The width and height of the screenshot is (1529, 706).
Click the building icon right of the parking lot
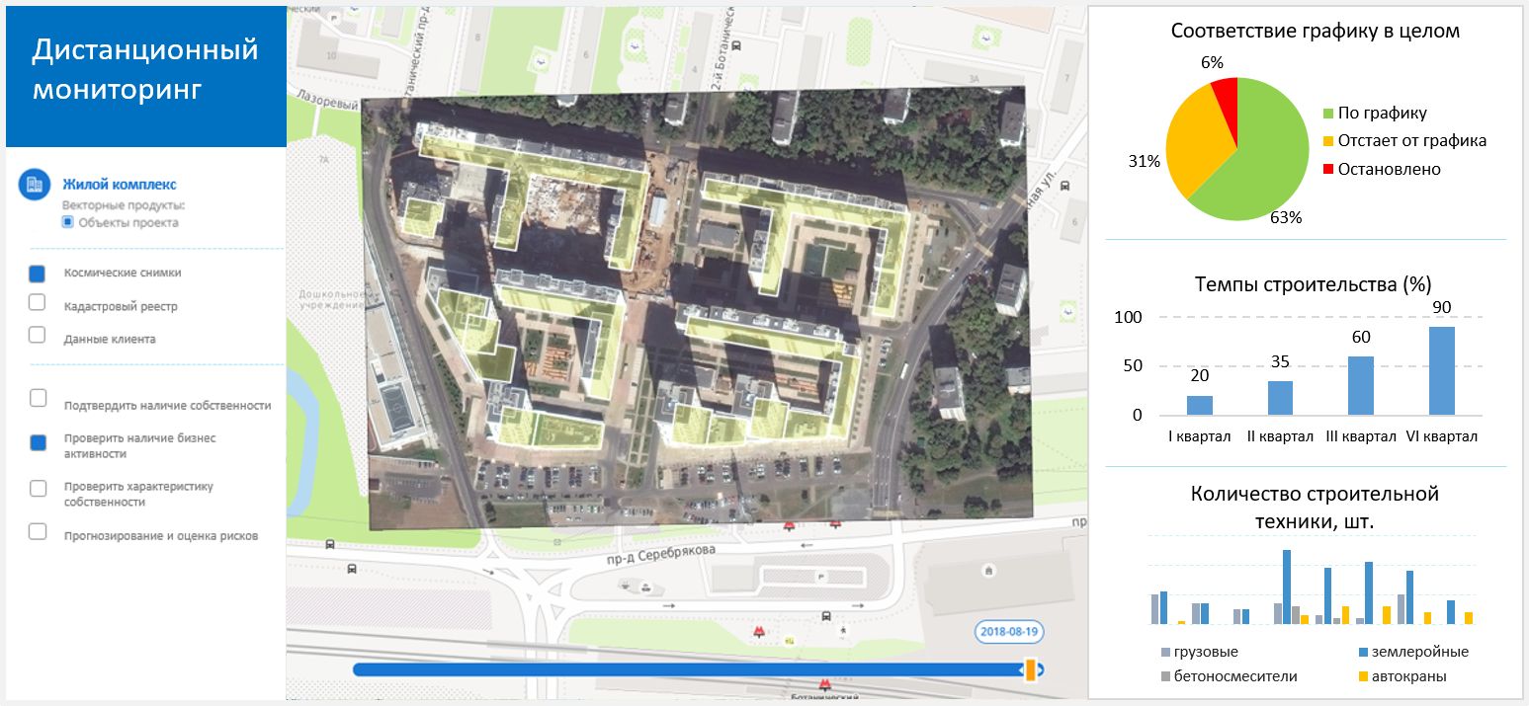click(987, 571)
